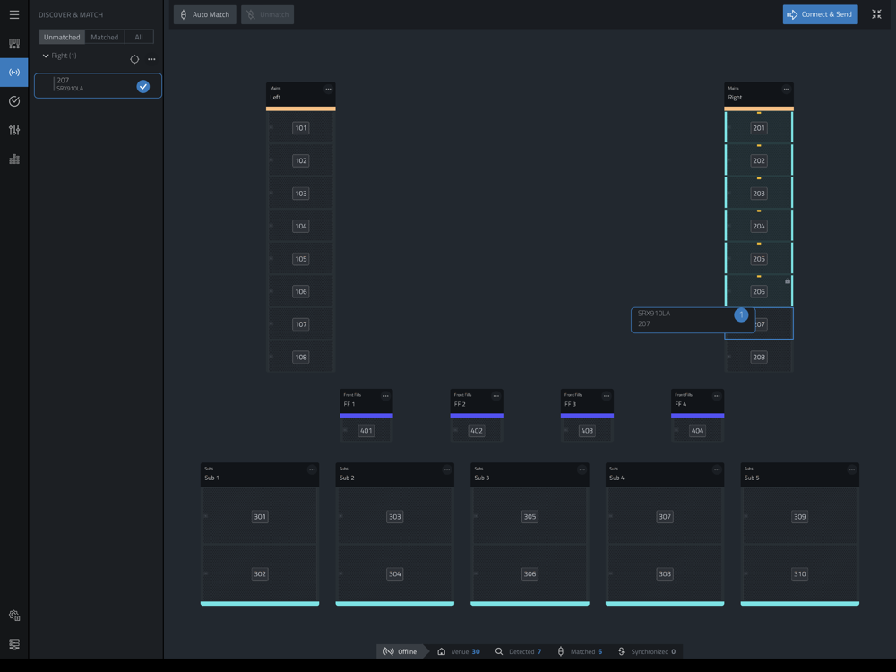This screenshot has height=672, width=896.
Task: Open the device list icon at sidebar bottom
Action: pos(14,644)
